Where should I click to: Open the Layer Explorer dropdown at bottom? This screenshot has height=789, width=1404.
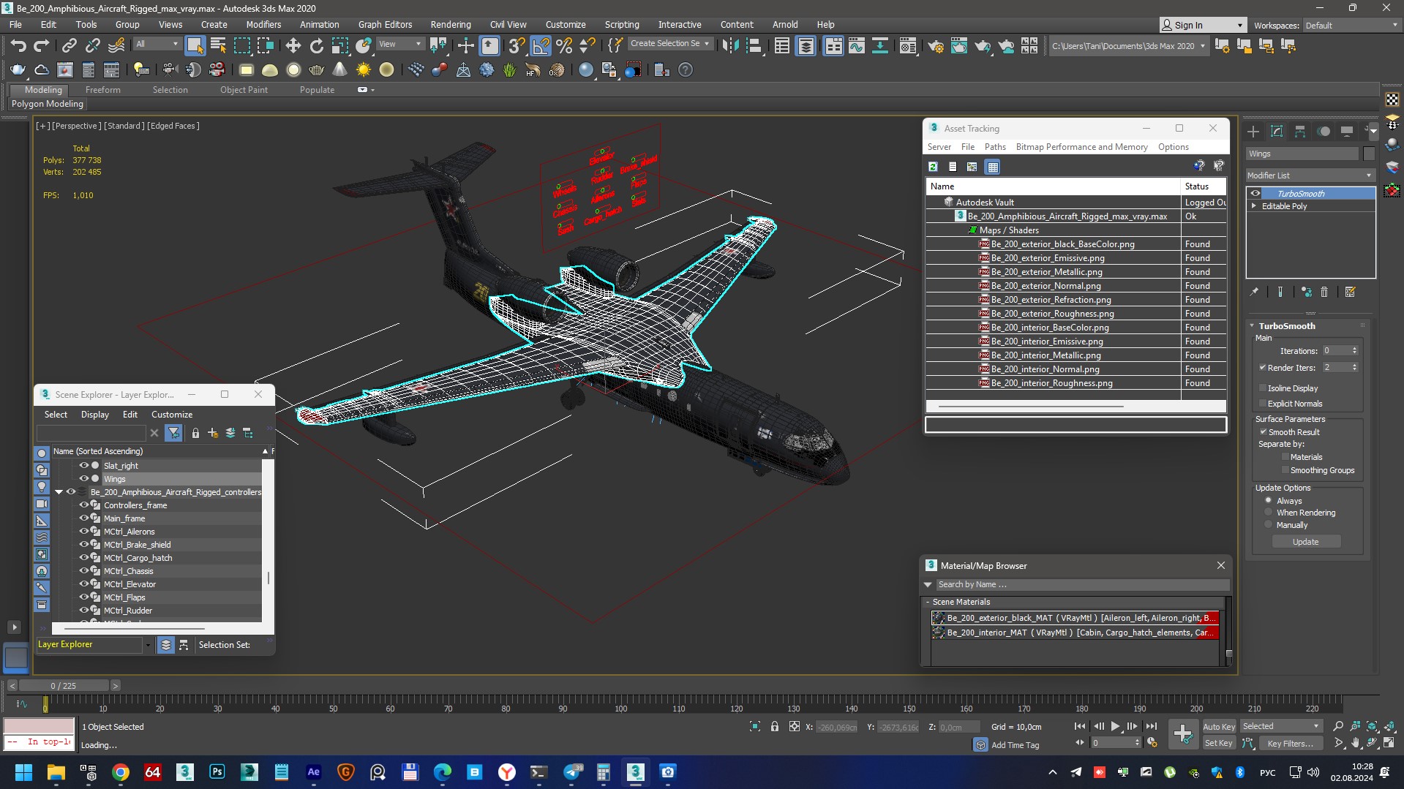(148, 645)
